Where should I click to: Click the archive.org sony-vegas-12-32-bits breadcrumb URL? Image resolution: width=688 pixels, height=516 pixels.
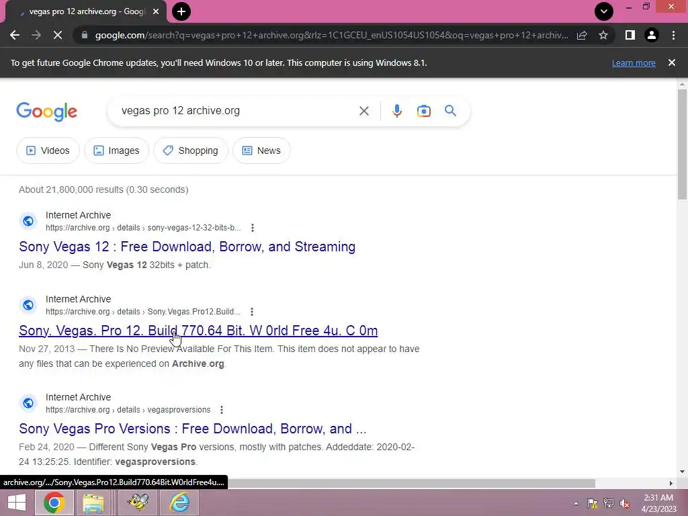(x=143, y=228)
